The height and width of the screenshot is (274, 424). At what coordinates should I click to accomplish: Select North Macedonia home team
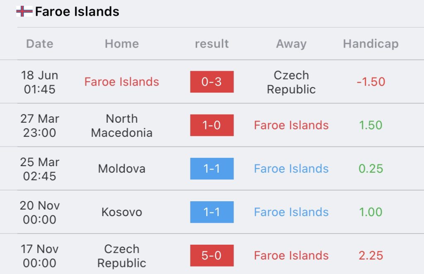coord(122,126)
